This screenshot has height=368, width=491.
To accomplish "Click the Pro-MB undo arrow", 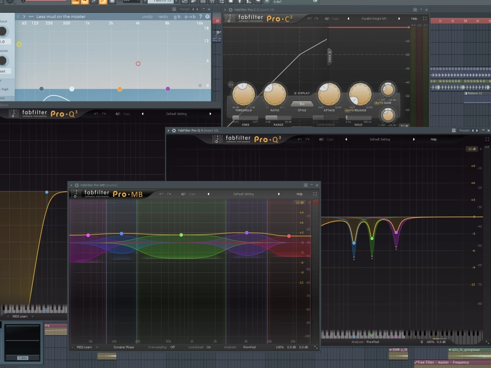I will 161,194.
